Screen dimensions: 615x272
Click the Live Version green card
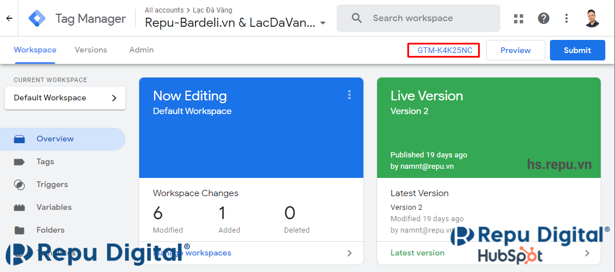(489, 128)
